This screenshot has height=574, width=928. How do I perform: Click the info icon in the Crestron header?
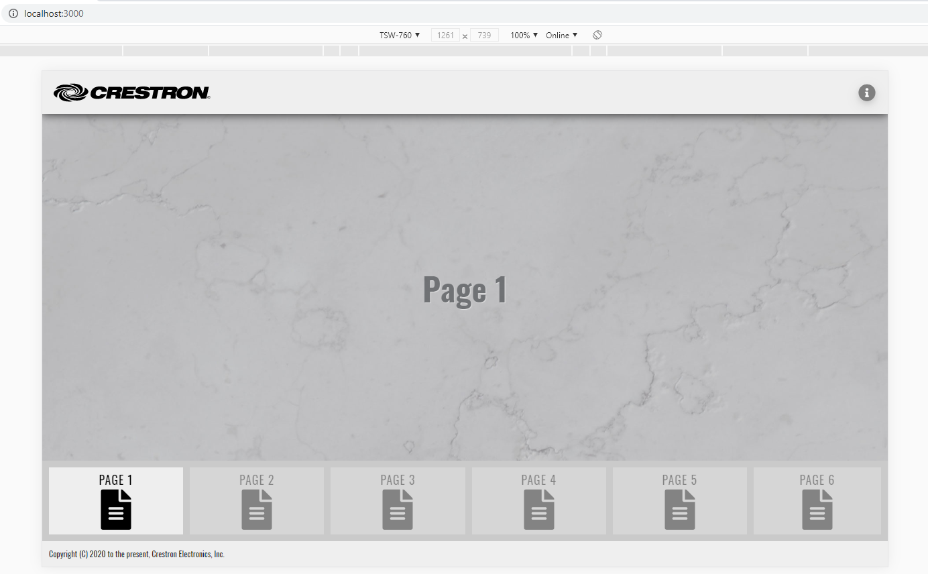pos(866,93)
